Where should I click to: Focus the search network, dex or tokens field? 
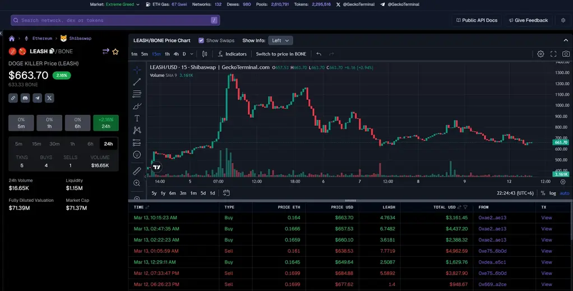pyautogui.click(x=115, y=21)
